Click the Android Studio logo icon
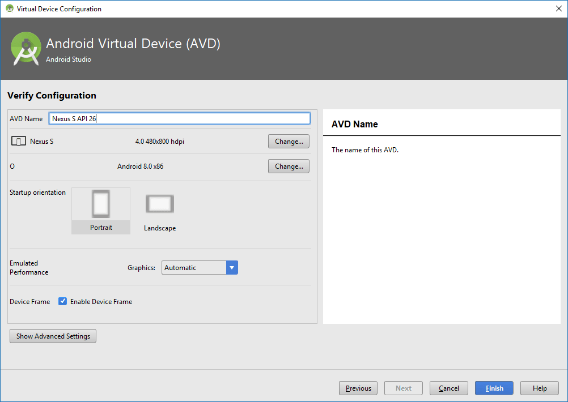 click(x=26, y=49)
